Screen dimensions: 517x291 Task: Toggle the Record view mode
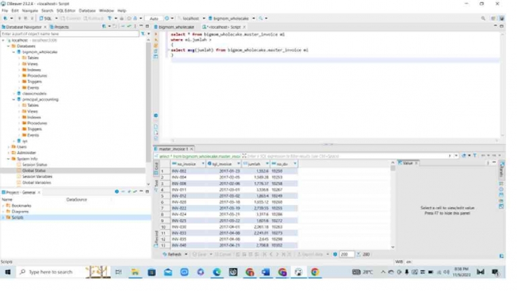click(156, 238)
